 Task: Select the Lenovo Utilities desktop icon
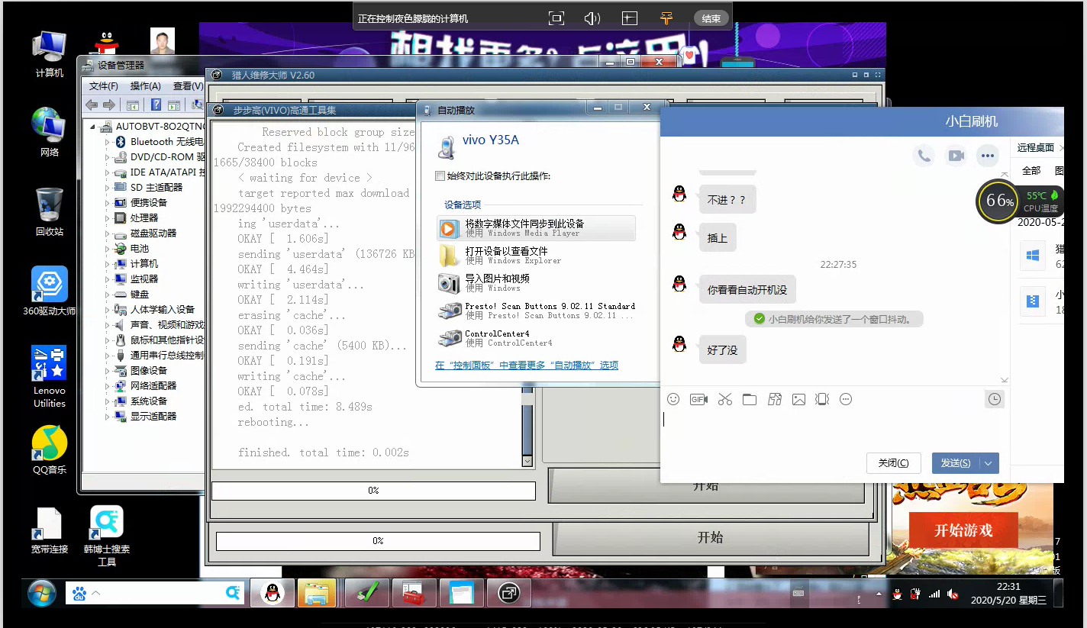(50, 377)
